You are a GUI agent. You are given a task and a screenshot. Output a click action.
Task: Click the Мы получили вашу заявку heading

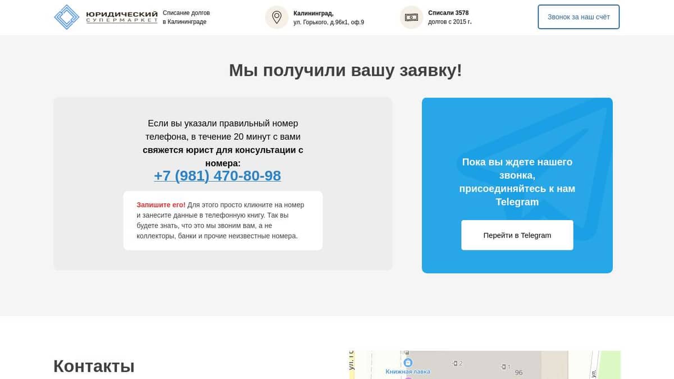345,70
